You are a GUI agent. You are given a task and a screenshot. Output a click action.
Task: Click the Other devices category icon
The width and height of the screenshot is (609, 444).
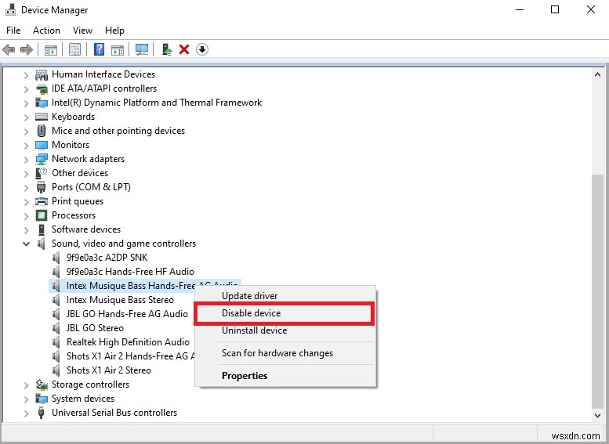coord(42,173)
